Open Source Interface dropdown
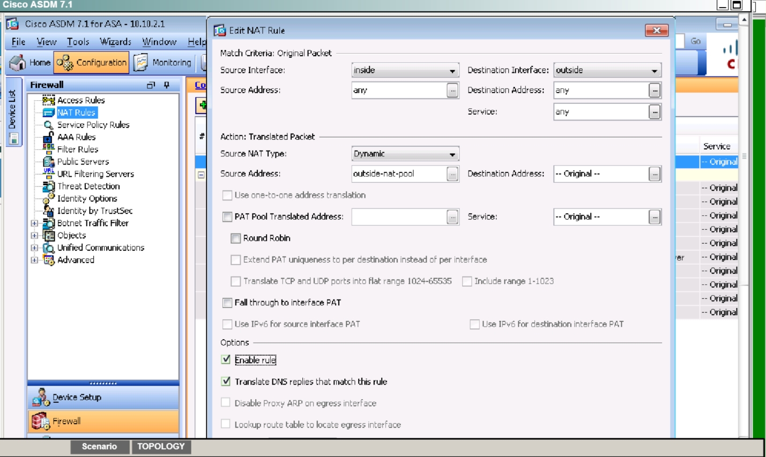The image size is (766, 457). coord(405,70)
